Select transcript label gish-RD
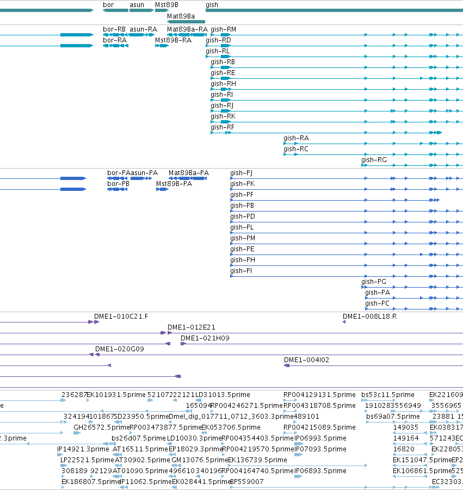The width and height of the screenshot is (463, 490). point(218,40)
